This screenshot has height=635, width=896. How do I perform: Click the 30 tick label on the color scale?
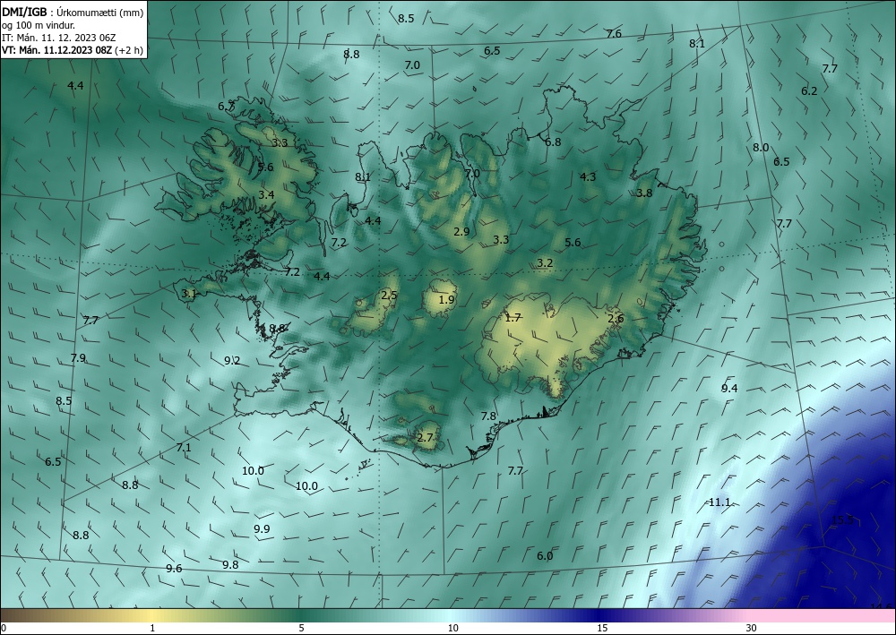pos(752,628)
